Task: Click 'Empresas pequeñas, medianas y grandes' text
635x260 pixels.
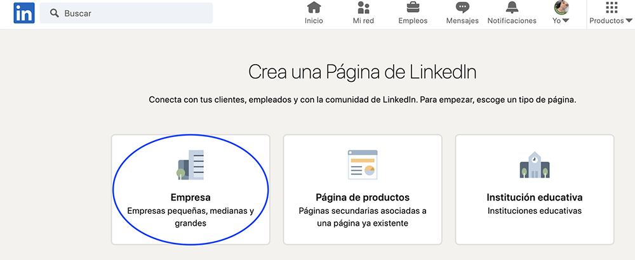Action: coord(190,217)
